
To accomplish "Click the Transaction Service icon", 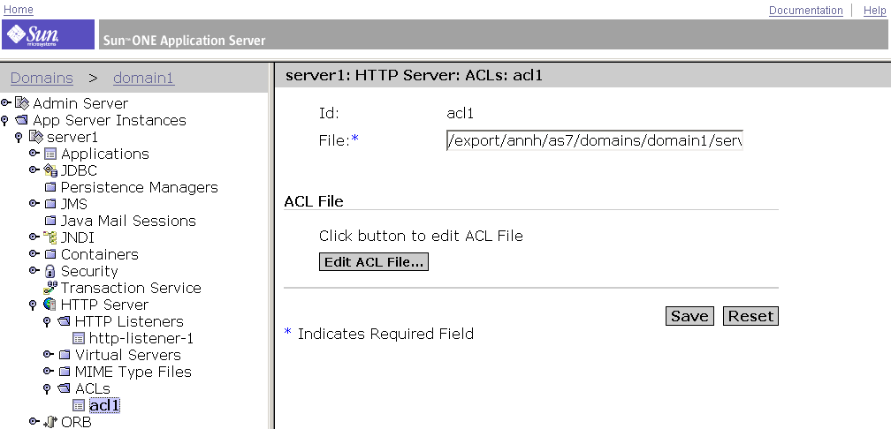I will coord(50,288).
